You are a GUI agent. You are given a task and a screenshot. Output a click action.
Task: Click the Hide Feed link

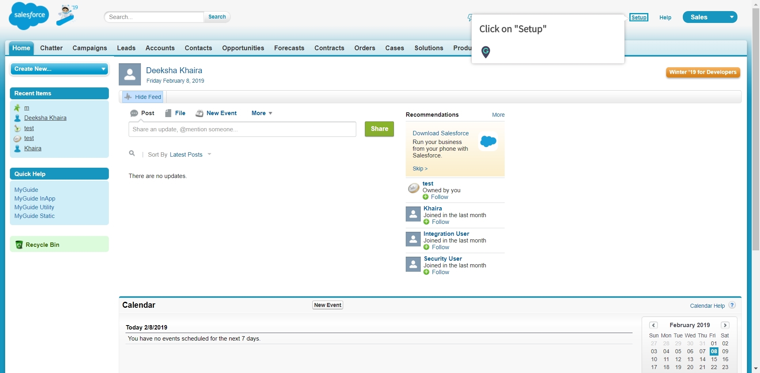[148, 97]
